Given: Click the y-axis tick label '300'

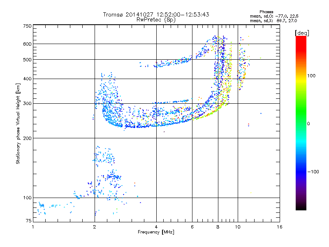Looking at the screenshot, I should pos(28,104).
